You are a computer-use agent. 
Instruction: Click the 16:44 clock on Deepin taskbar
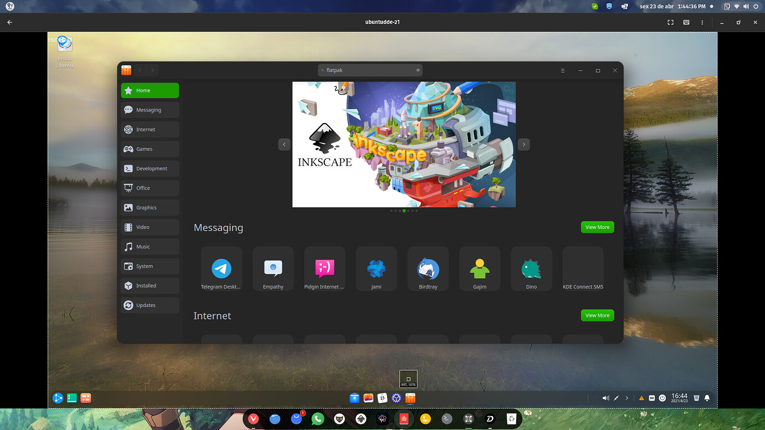(679, 398)
